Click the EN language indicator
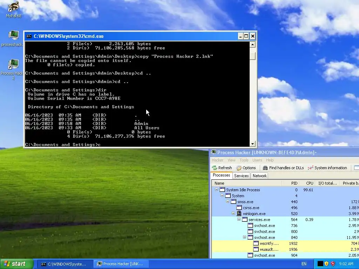 (304, 264)
